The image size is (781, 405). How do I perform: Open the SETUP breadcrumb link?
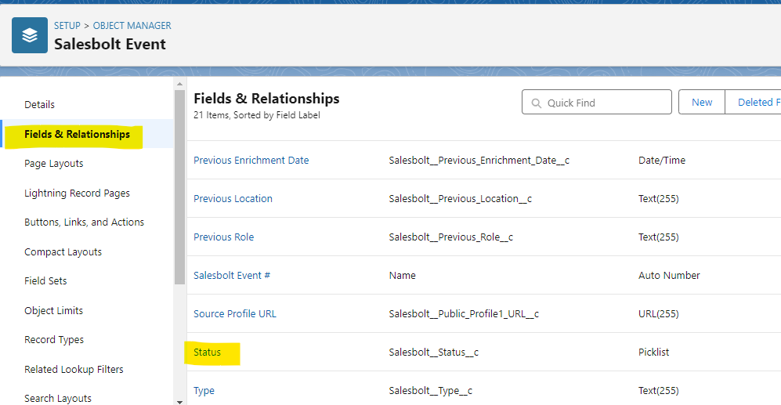point(67,25)
